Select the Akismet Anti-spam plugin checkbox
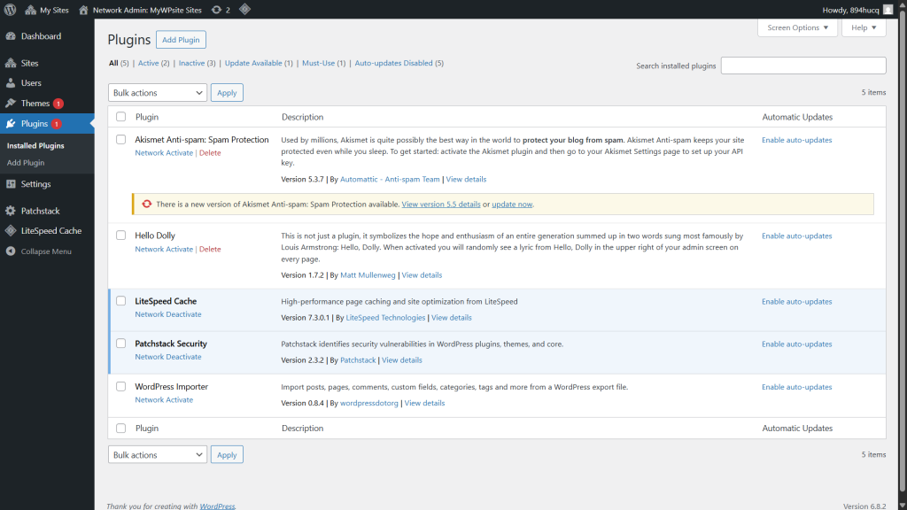907x510 pixels. tap(120, 140)
